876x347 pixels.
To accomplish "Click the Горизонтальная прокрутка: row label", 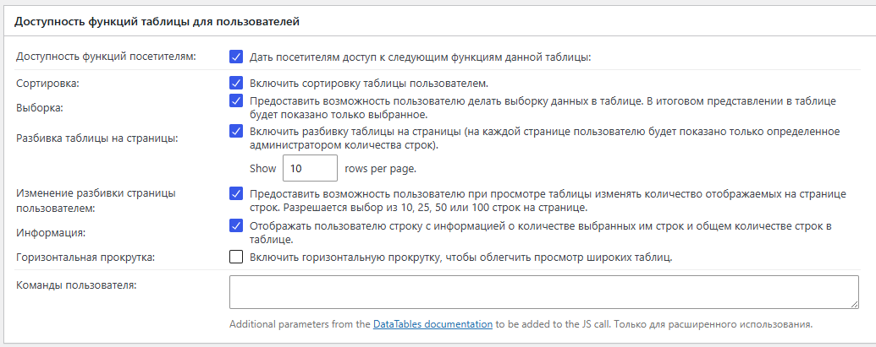I will coord(85,258).
